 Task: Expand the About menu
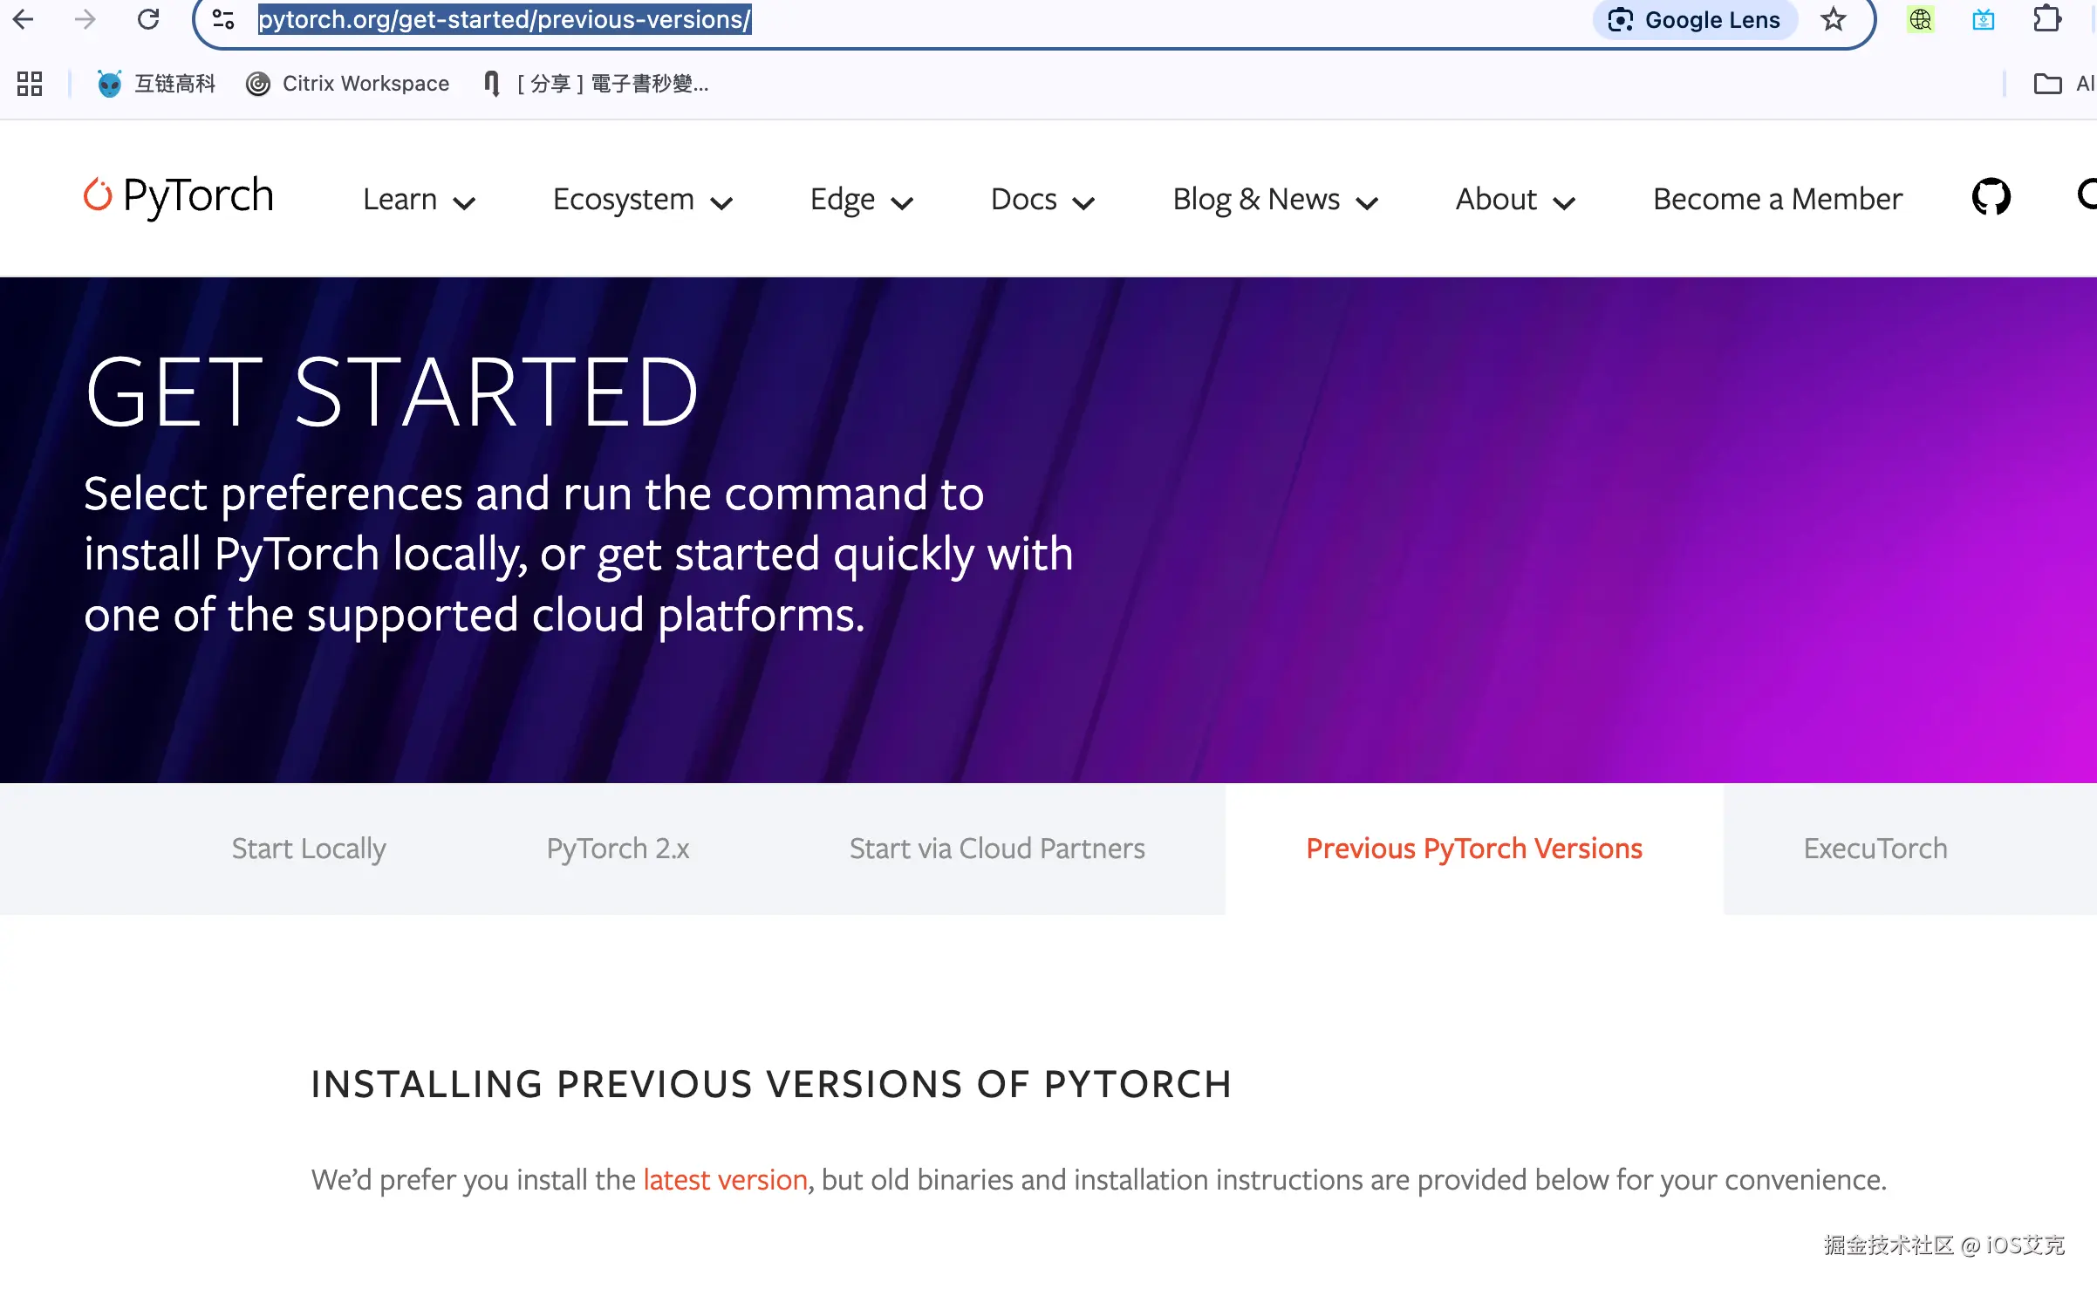tap(1515, 200)
